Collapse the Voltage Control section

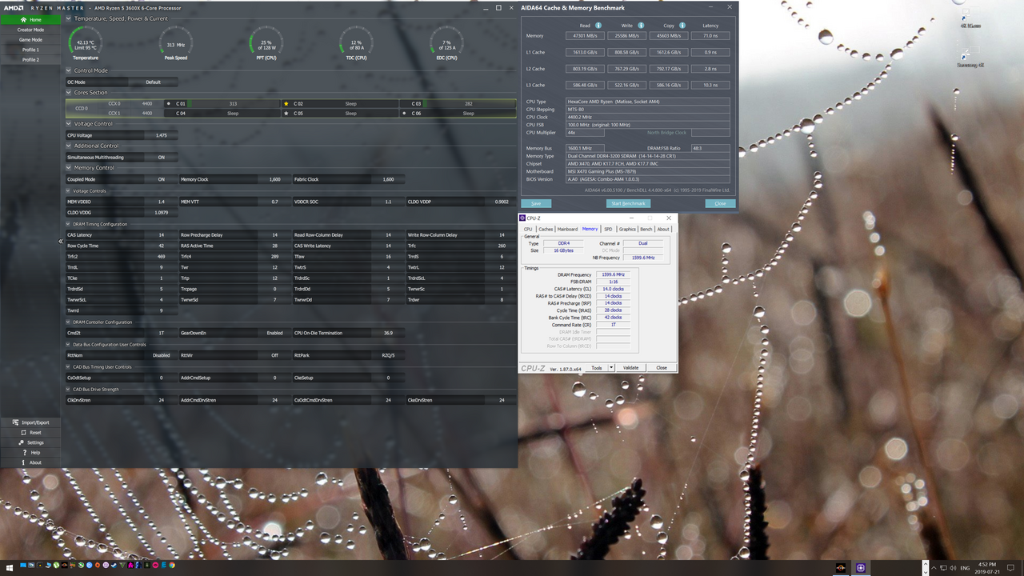pyautogui.click(x=69, y=124)
